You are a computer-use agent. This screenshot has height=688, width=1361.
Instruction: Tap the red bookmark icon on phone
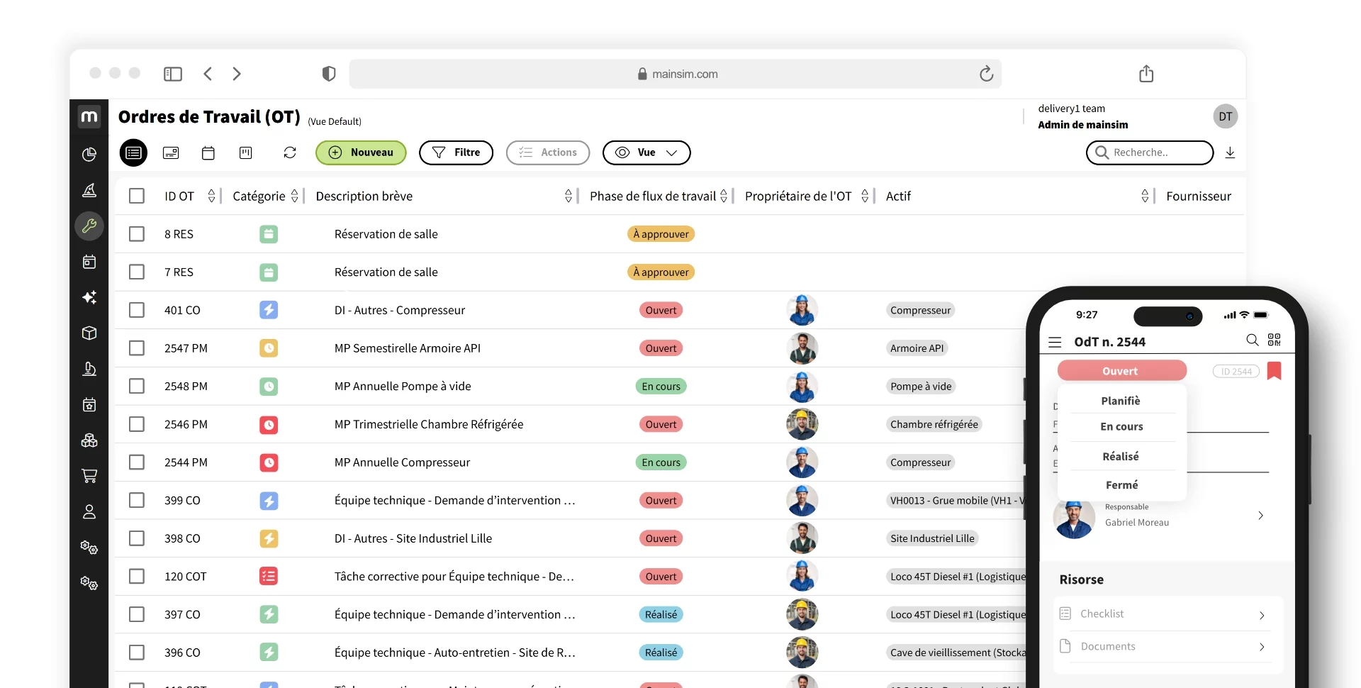tap(1275, 371)
